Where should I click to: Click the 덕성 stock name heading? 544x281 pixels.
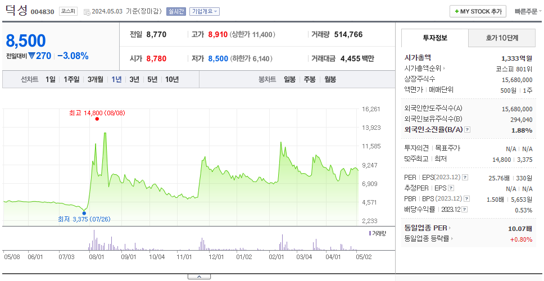[16, 11]
